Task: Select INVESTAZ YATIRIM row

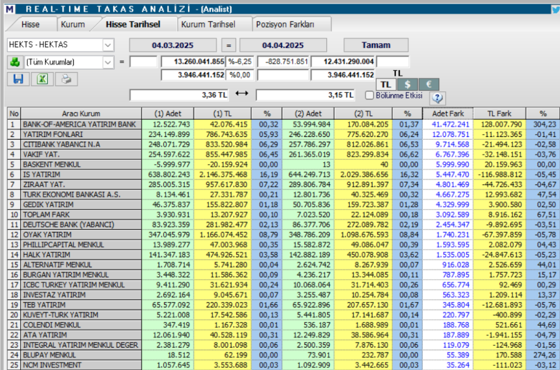Action: tap(284, 295)
